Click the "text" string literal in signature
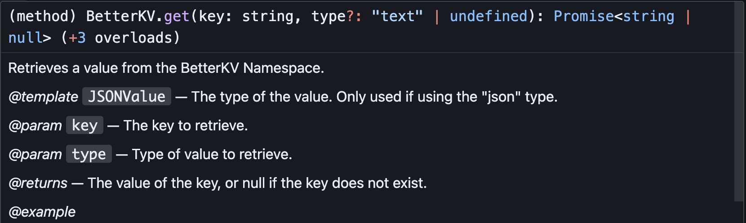 [x=397, y=16]
